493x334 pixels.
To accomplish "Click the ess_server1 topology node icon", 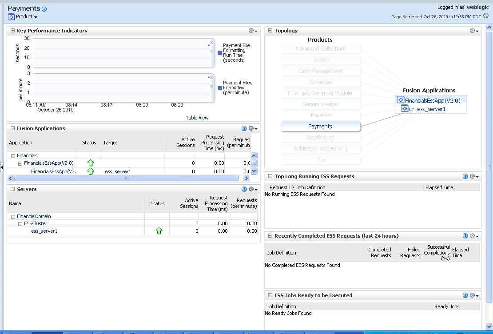I will pyautogui.click(x=405, y=109).
